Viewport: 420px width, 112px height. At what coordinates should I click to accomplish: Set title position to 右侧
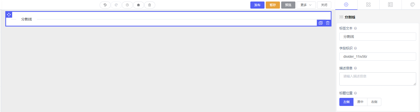pyautogui.click(x=374, y=102)
